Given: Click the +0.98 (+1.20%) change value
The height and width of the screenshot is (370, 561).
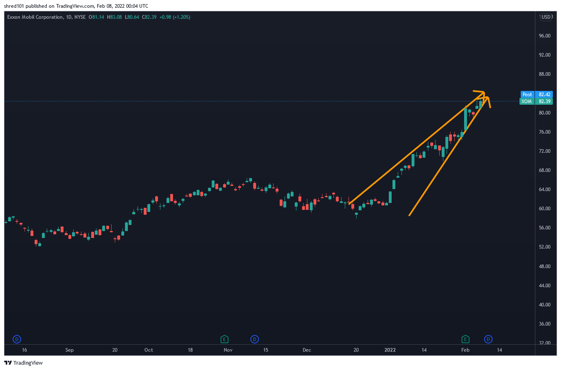Looking at the screenshot, I should [x=175, y=17].
